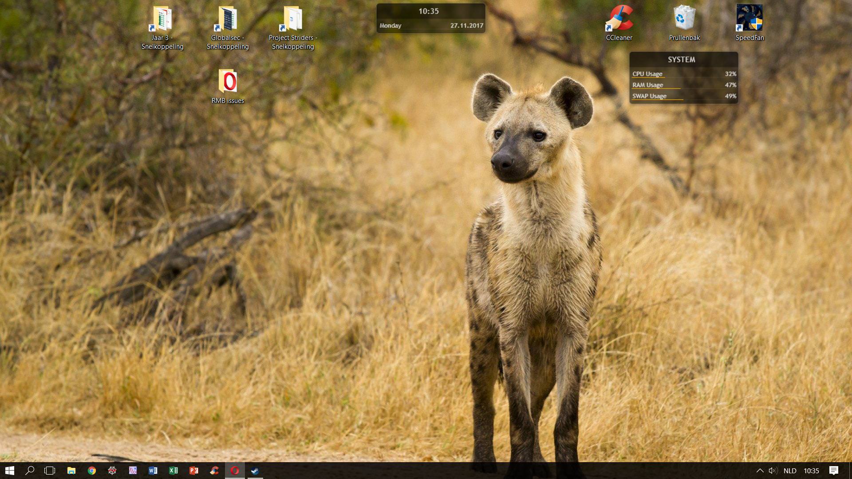Open Excel from the taskbar
The width and height of the screenshot is (852, 479).
[174, 471]
